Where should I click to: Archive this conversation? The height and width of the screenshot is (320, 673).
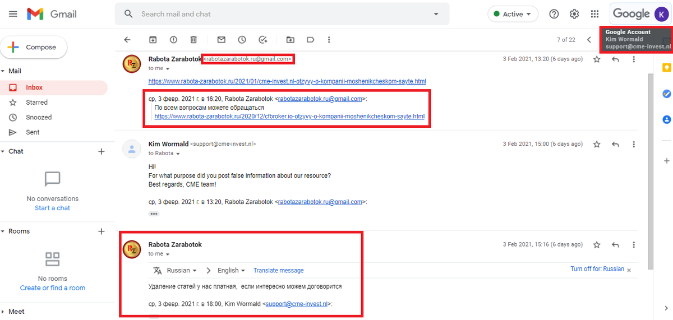coord(153,40)
